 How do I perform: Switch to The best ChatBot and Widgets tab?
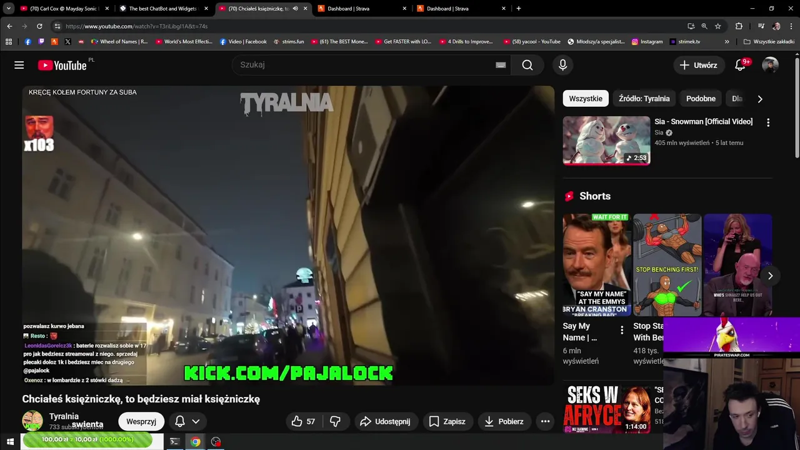(162, 9)
